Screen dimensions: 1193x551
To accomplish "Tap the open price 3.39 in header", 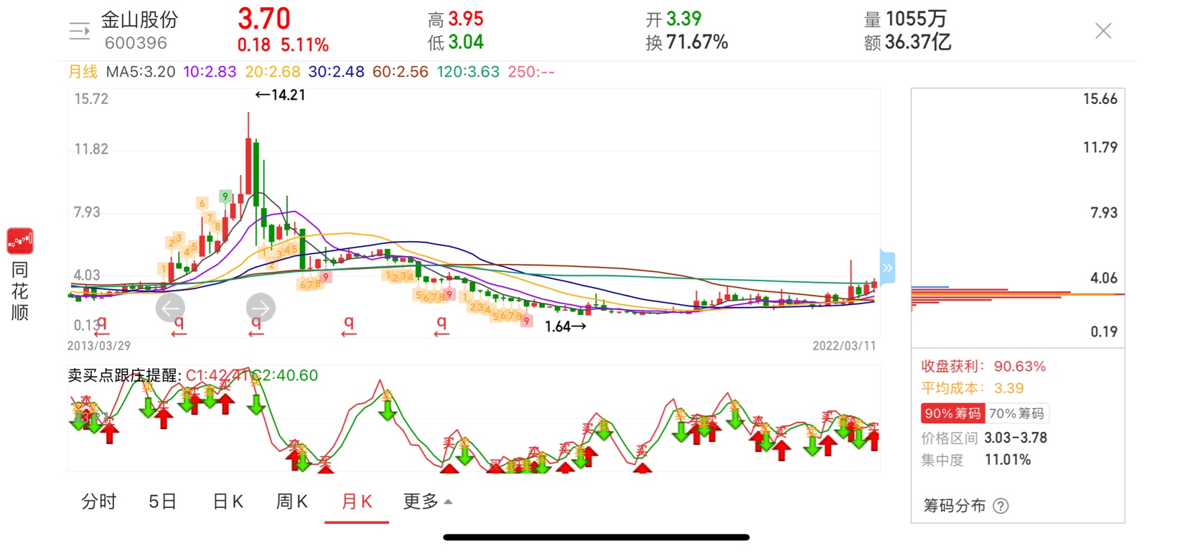I will [x=683, y=19].
